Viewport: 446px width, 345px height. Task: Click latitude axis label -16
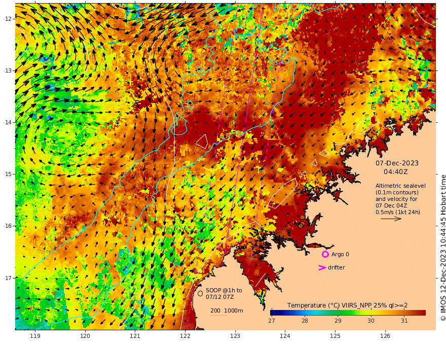coord(8,226)
